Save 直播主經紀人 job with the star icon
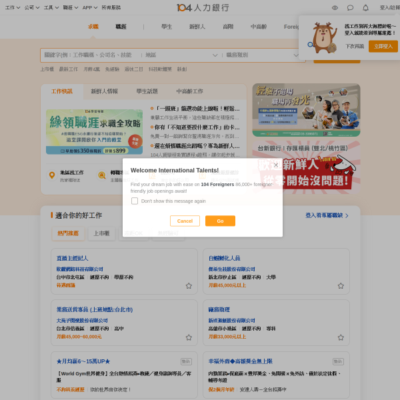Image resolution: width=400 pixels, height=400 pixels. click(x=189, y=286)
